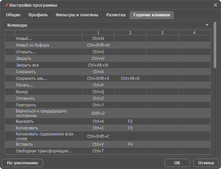Click the Вырезать command name
221x169 pixels.
pyautogui.click(x=48, y=121)
